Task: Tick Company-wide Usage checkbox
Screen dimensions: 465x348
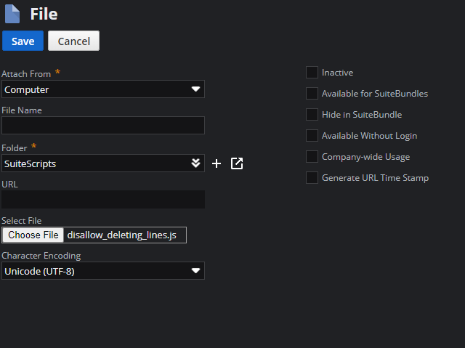Action: (x=312, y=157)
